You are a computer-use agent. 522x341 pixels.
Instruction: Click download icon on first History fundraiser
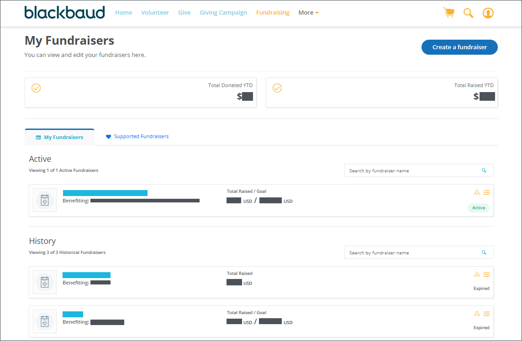(477, 274)
